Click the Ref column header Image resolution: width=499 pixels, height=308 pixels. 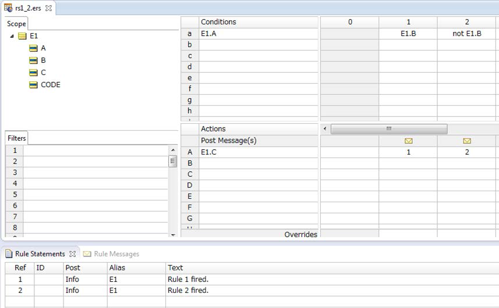[20, 268]
